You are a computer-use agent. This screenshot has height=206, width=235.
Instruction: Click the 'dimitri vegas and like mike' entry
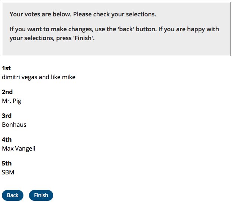pyautogui.click(x=39, y=77)
